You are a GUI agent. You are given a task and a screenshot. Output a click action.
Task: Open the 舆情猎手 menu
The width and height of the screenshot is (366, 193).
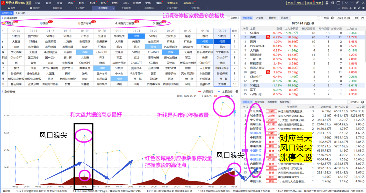[x=189, y=3]
